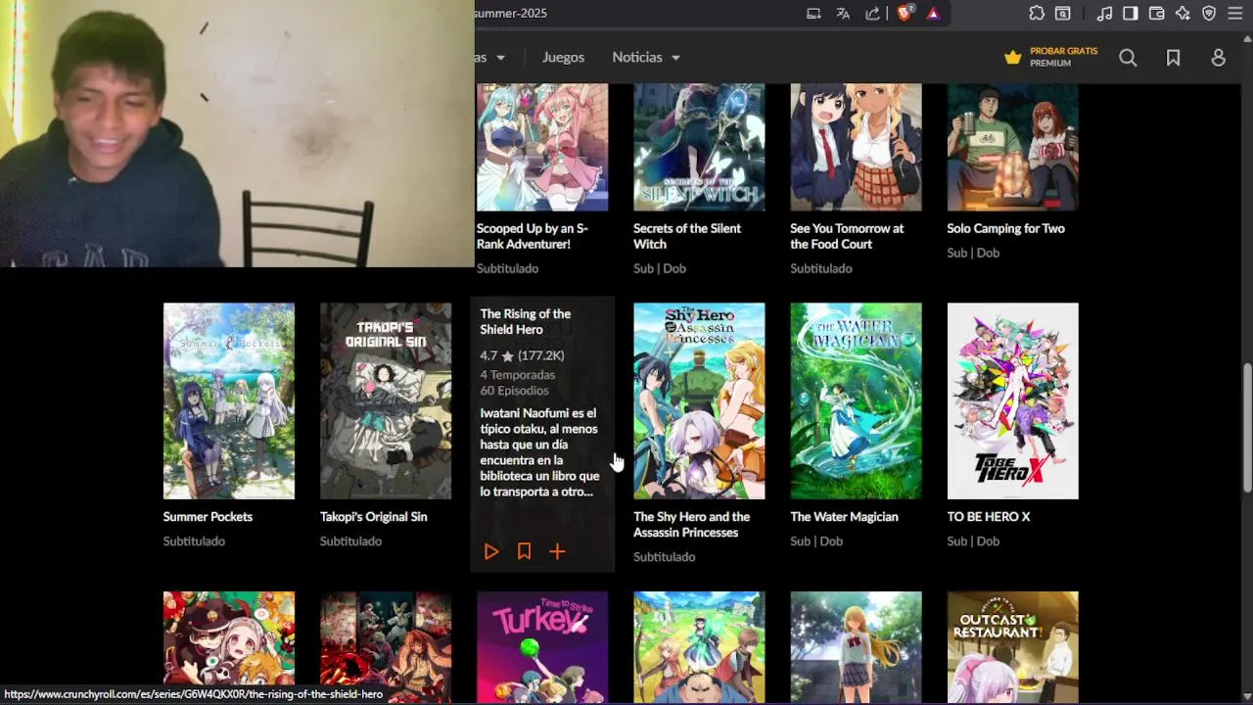Click Takopi's Original Sin poster thumbnail

point(386,401)
